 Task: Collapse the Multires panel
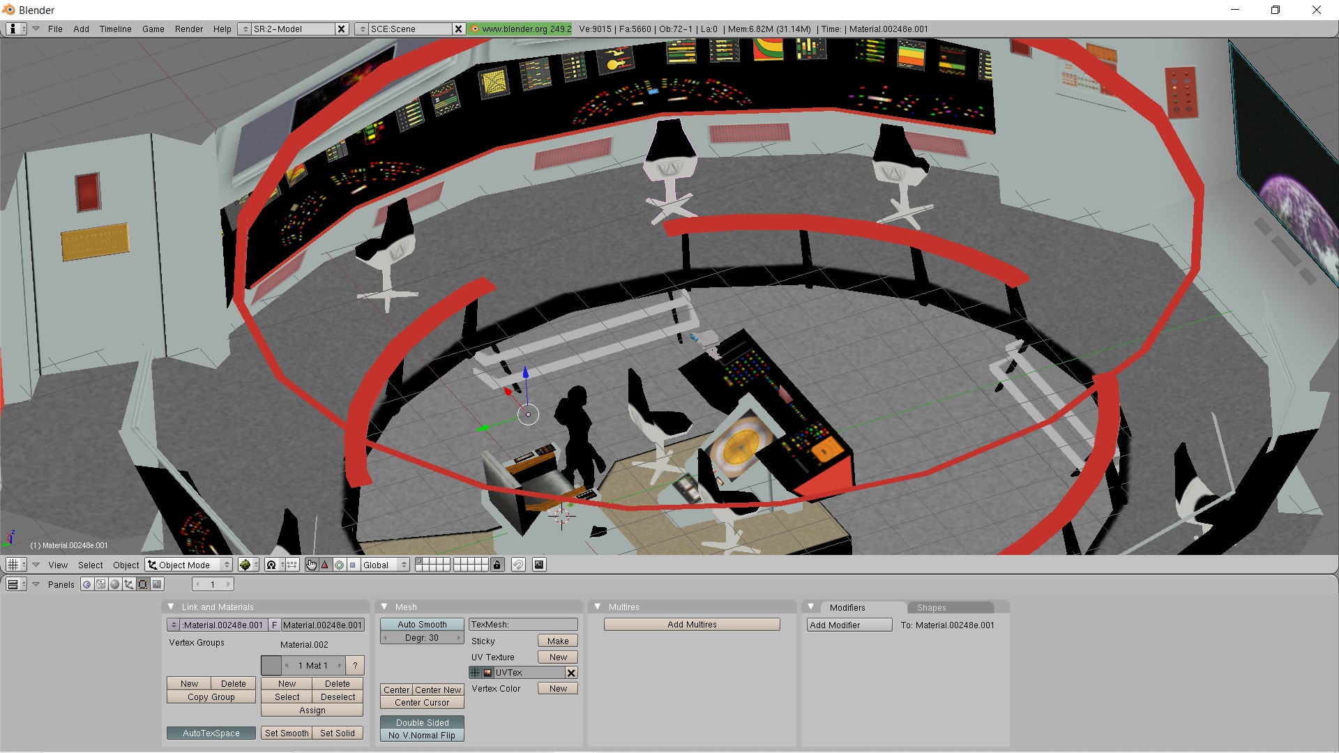(598, 607)
